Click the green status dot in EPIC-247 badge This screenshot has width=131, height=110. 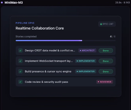pos(101,24)
